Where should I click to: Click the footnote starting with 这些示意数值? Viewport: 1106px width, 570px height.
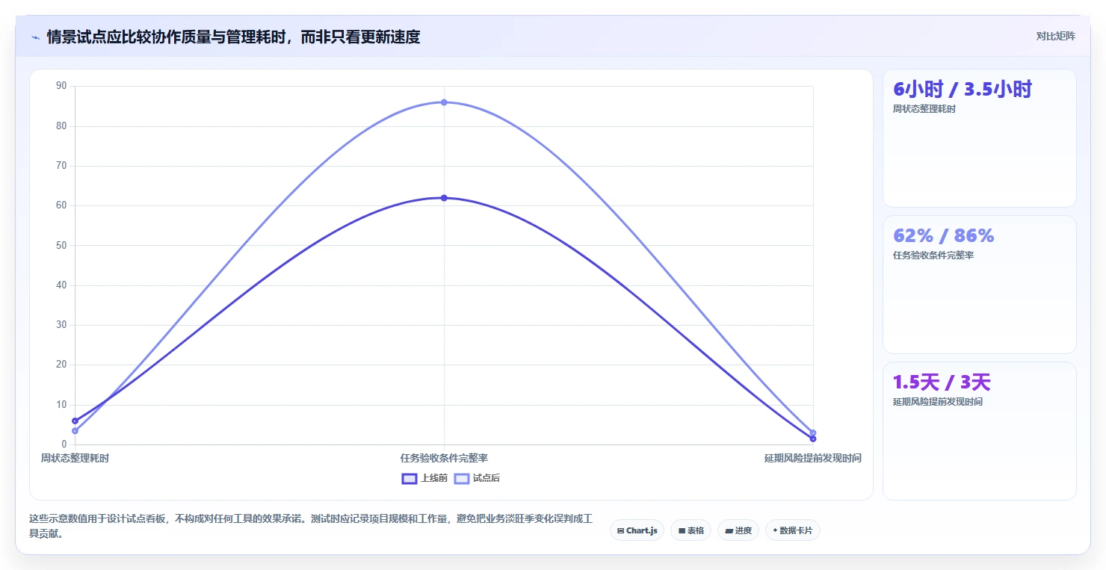point(311,526)
